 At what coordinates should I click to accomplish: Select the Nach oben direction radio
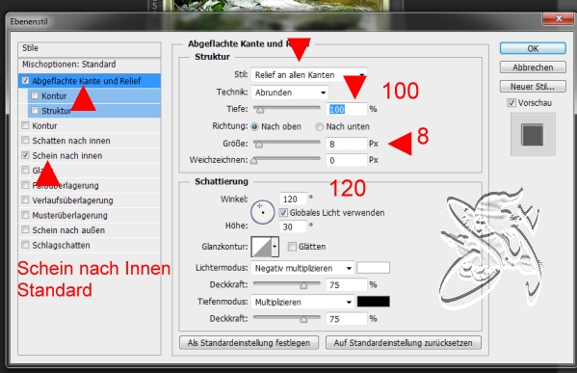point(254,126)
